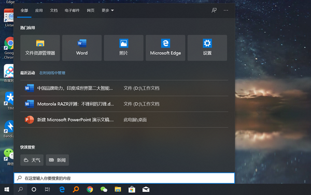Click the feedback icon in search header
311x195 pixels.
tap(214, 10)
